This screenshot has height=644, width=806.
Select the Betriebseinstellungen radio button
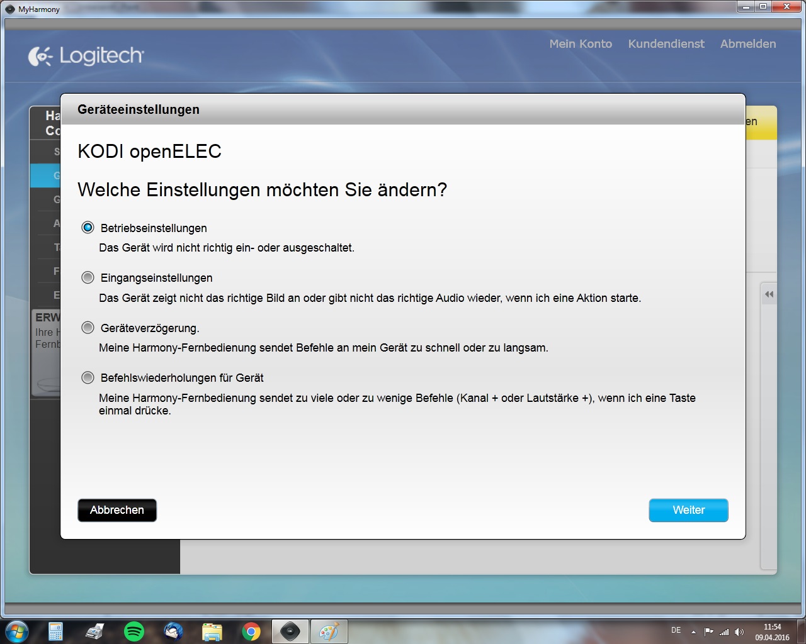coord(88,228)
